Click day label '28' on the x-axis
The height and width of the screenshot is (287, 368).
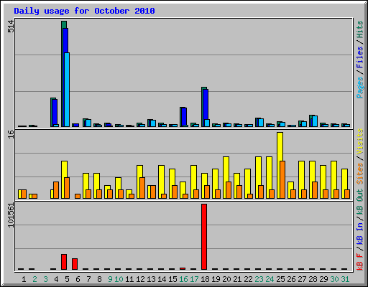click(x=313, y=279)
